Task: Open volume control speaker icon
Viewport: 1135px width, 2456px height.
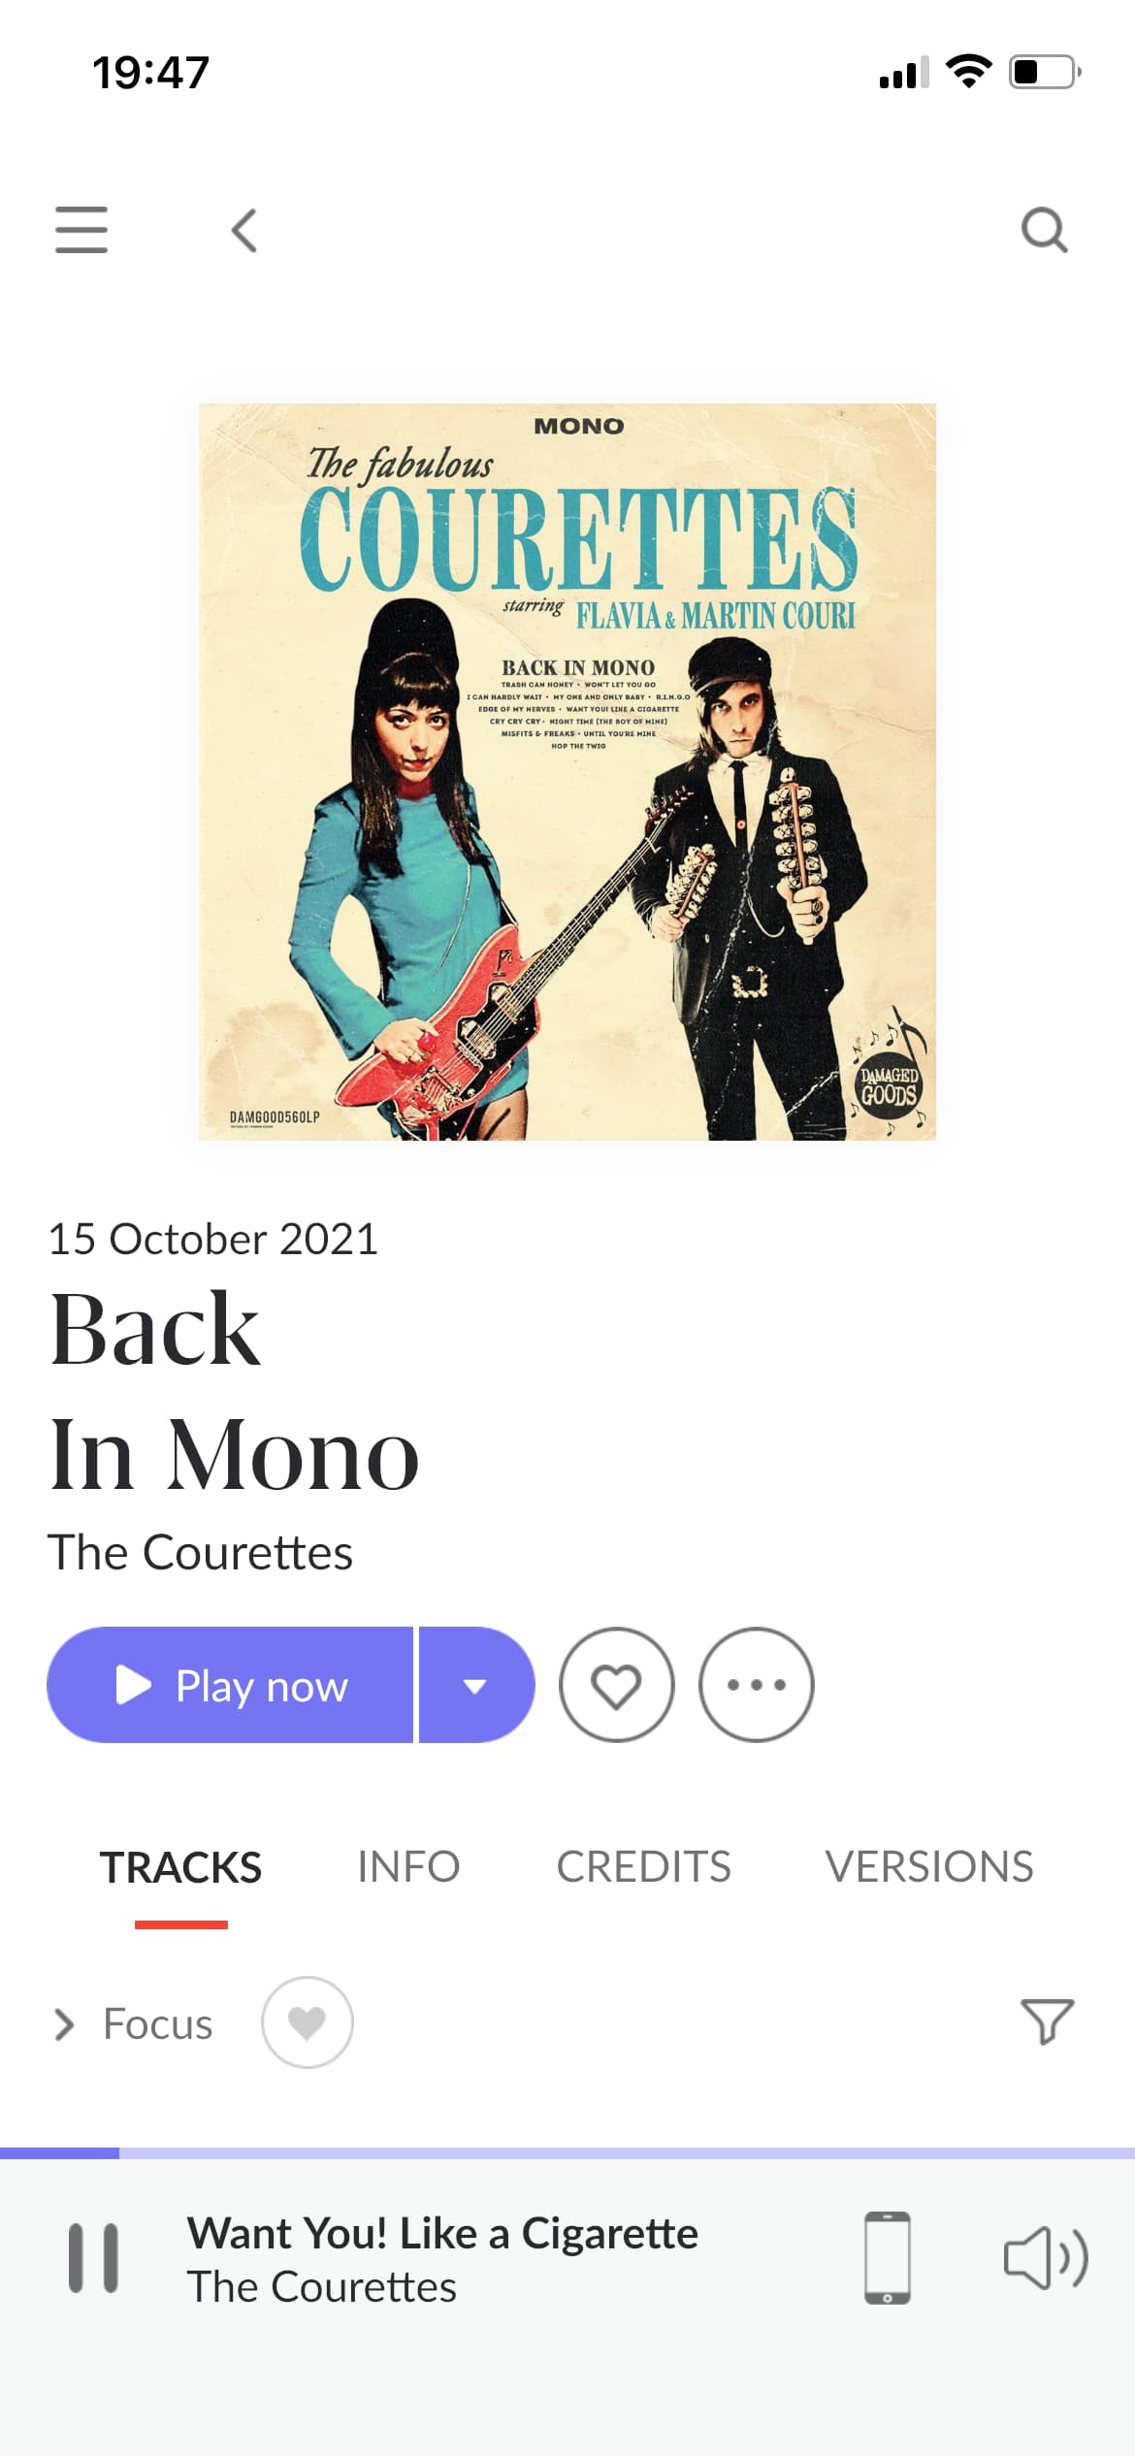Action: point(1046,2257)
